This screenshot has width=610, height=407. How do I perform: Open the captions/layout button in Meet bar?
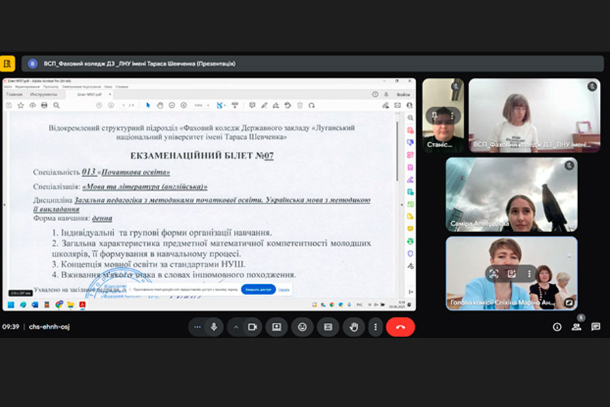328,327
